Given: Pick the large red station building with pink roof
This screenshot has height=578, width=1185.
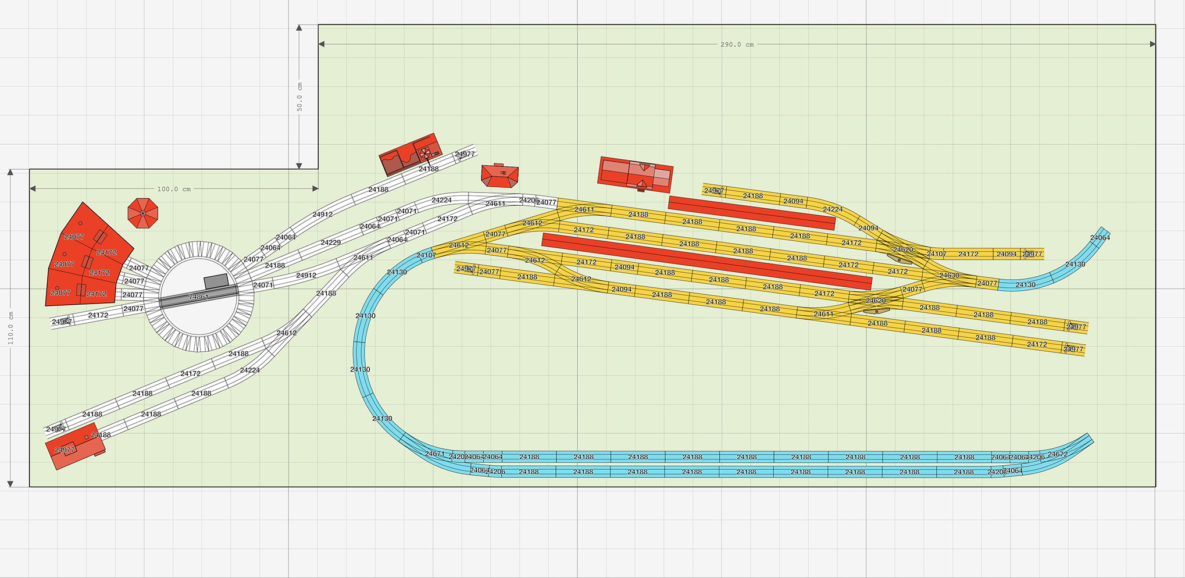Looking at the screenshot, I should pyautogui.click(x=636, y=174).
